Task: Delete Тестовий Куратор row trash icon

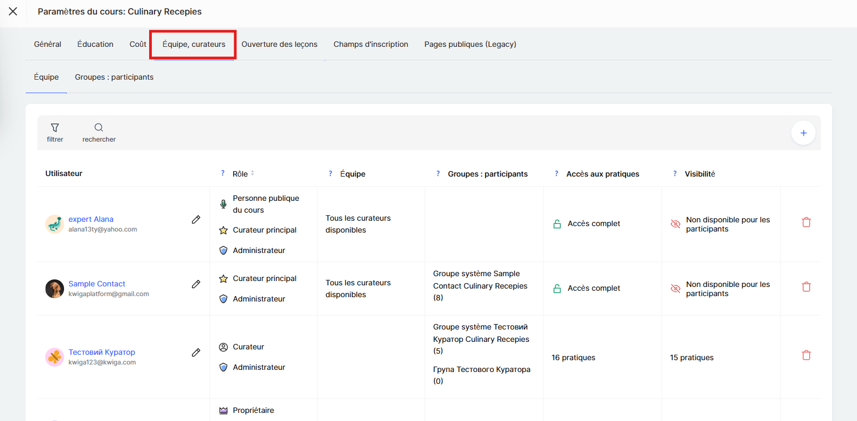Action: pos(806,355)
